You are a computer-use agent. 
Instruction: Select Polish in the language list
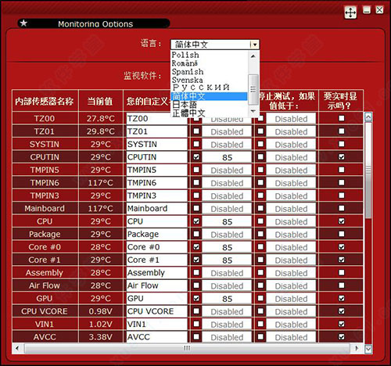click(185, 55)
